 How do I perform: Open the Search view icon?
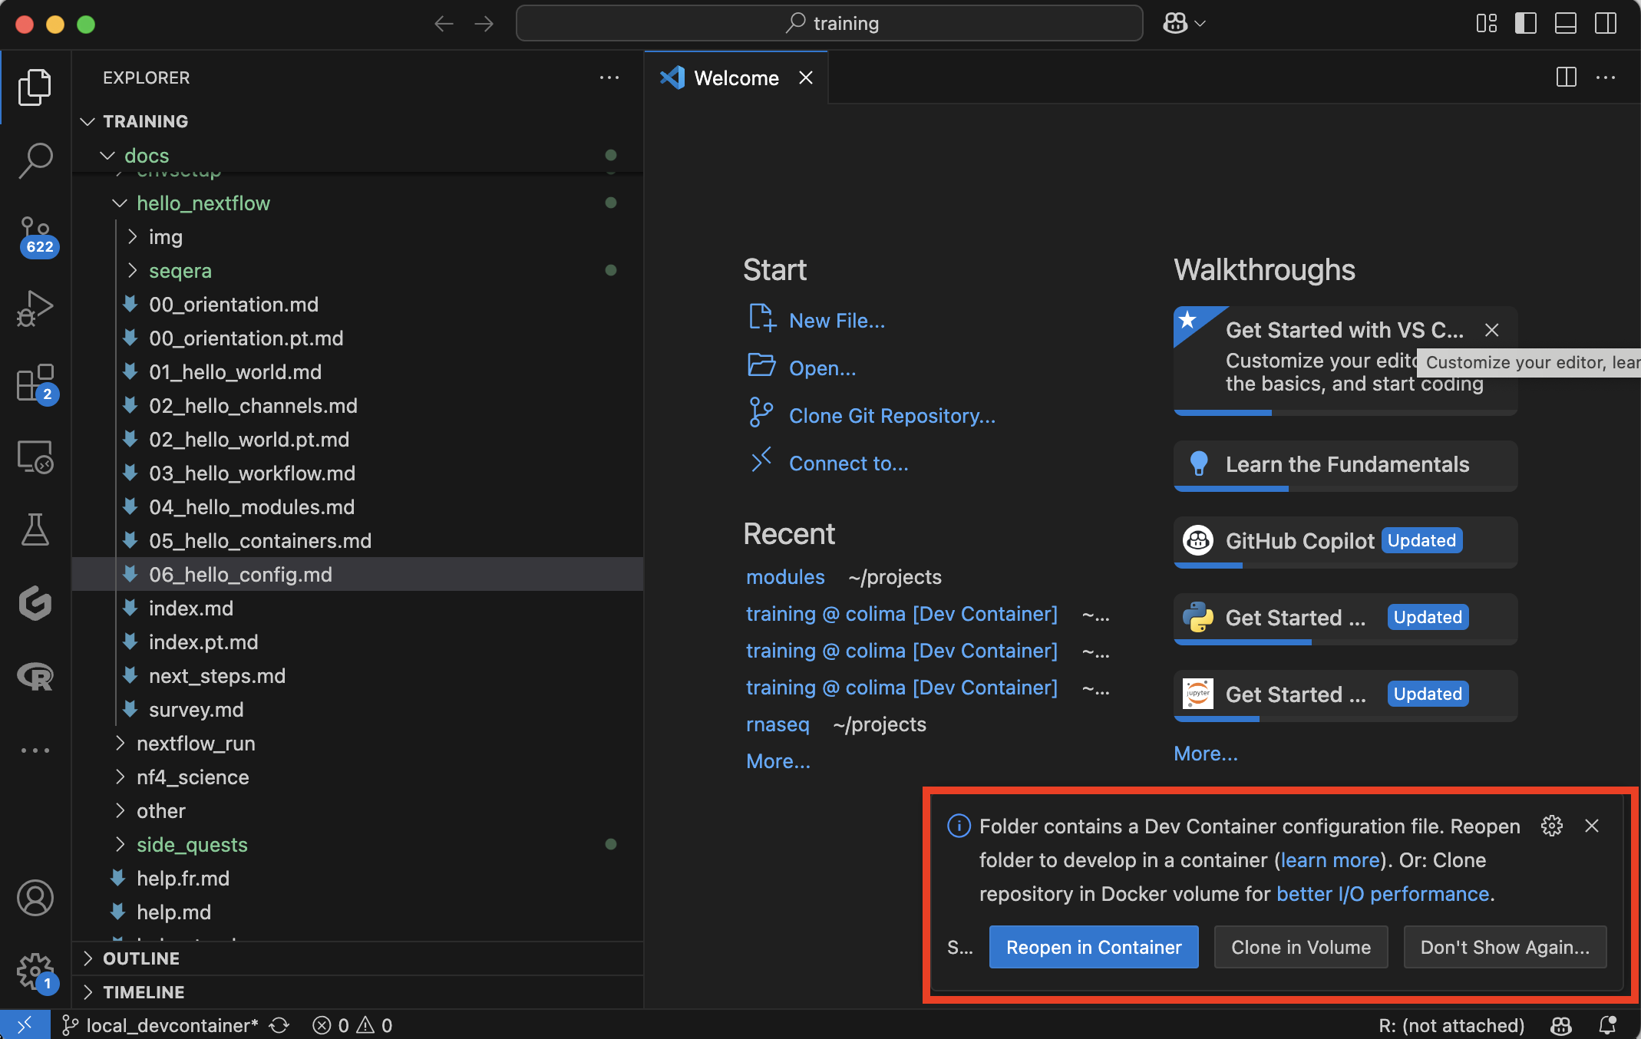[x=35, y=161]
